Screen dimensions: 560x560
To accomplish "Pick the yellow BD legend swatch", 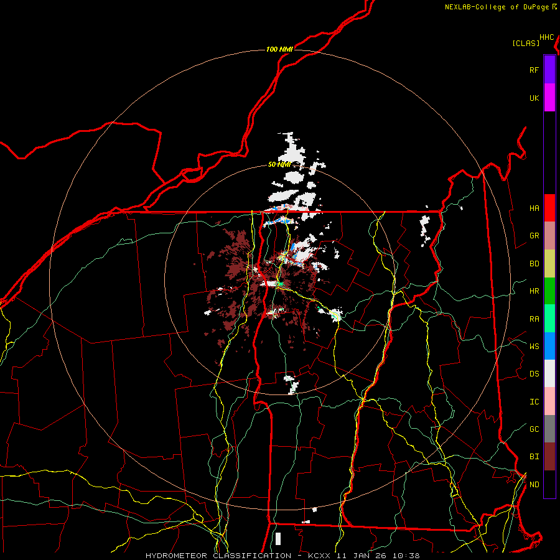I will click(x=549, y=264).
